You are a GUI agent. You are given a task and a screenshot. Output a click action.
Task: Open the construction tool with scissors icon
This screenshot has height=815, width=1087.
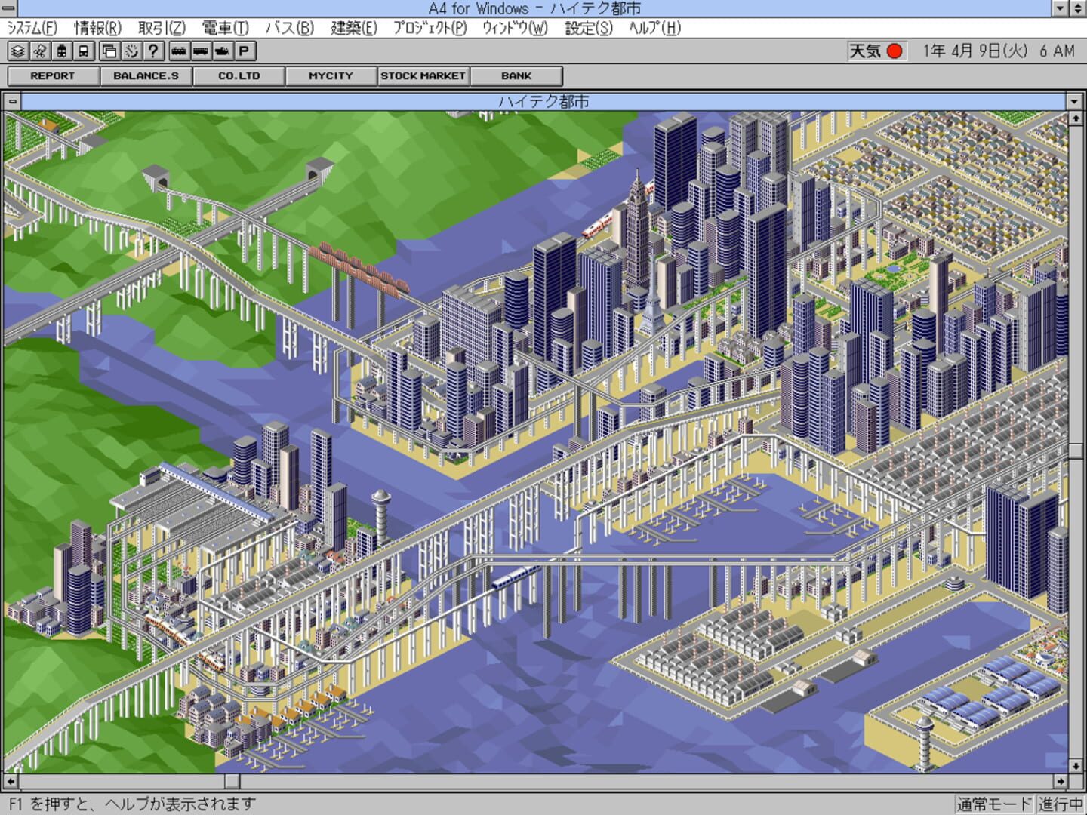(x=39, y=52)
